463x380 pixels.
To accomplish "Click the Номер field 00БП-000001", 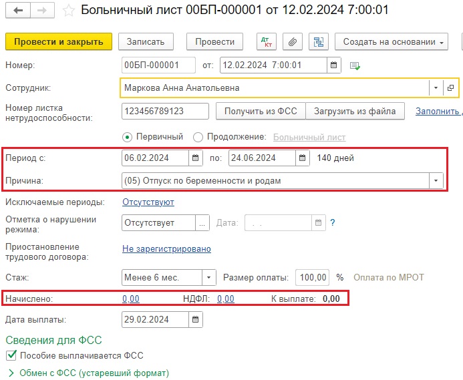I will [x=158, y=65].
